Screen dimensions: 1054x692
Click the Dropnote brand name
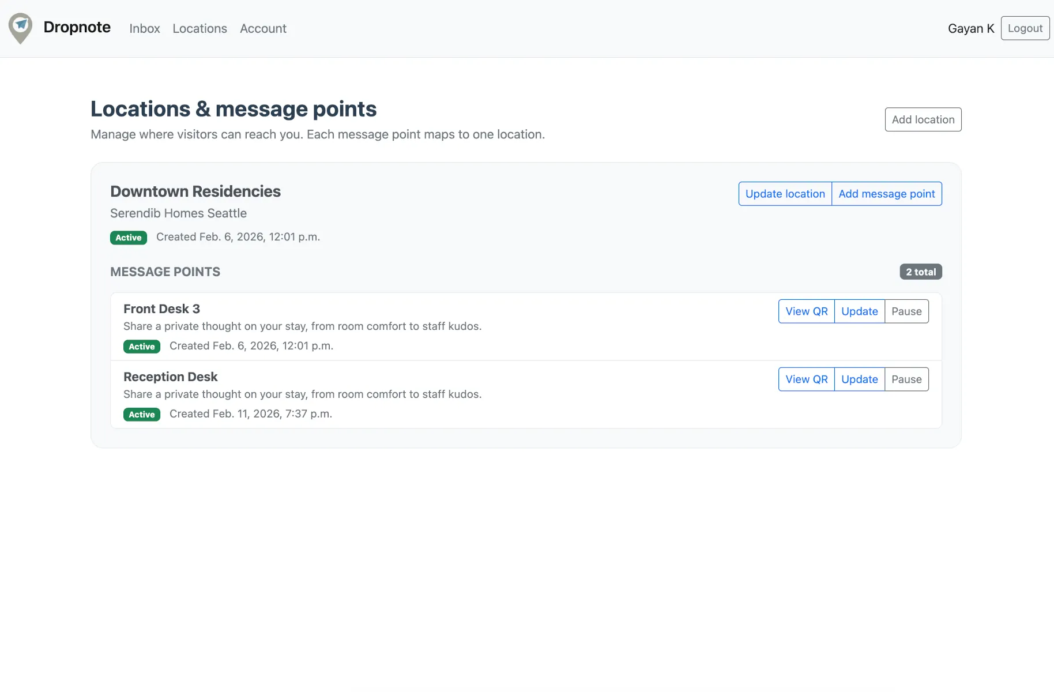coord(77,28)
